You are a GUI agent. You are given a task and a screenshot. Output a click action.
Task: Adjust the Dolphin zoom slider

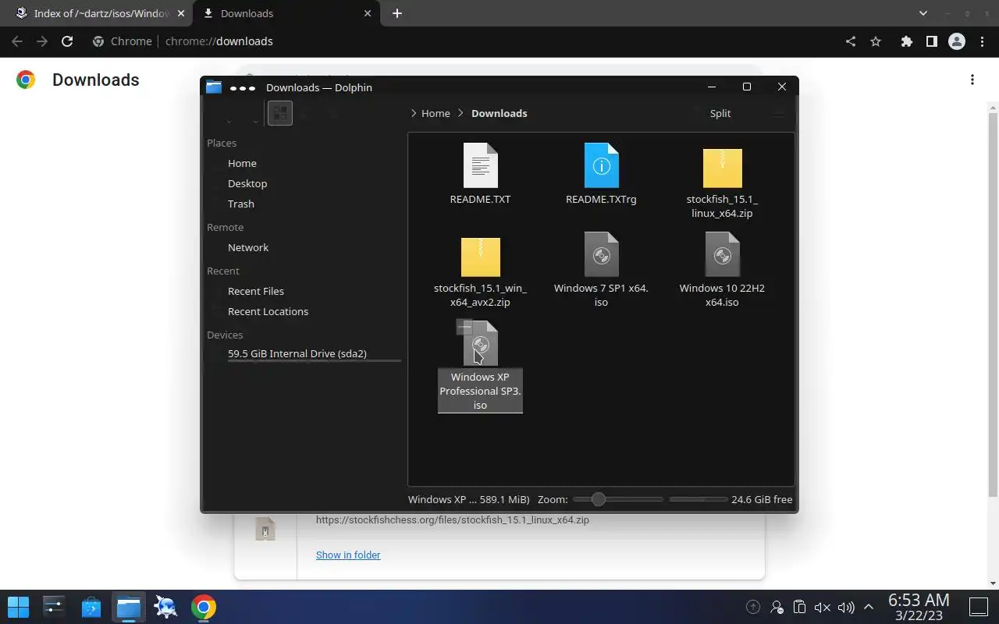pos(618,499)
